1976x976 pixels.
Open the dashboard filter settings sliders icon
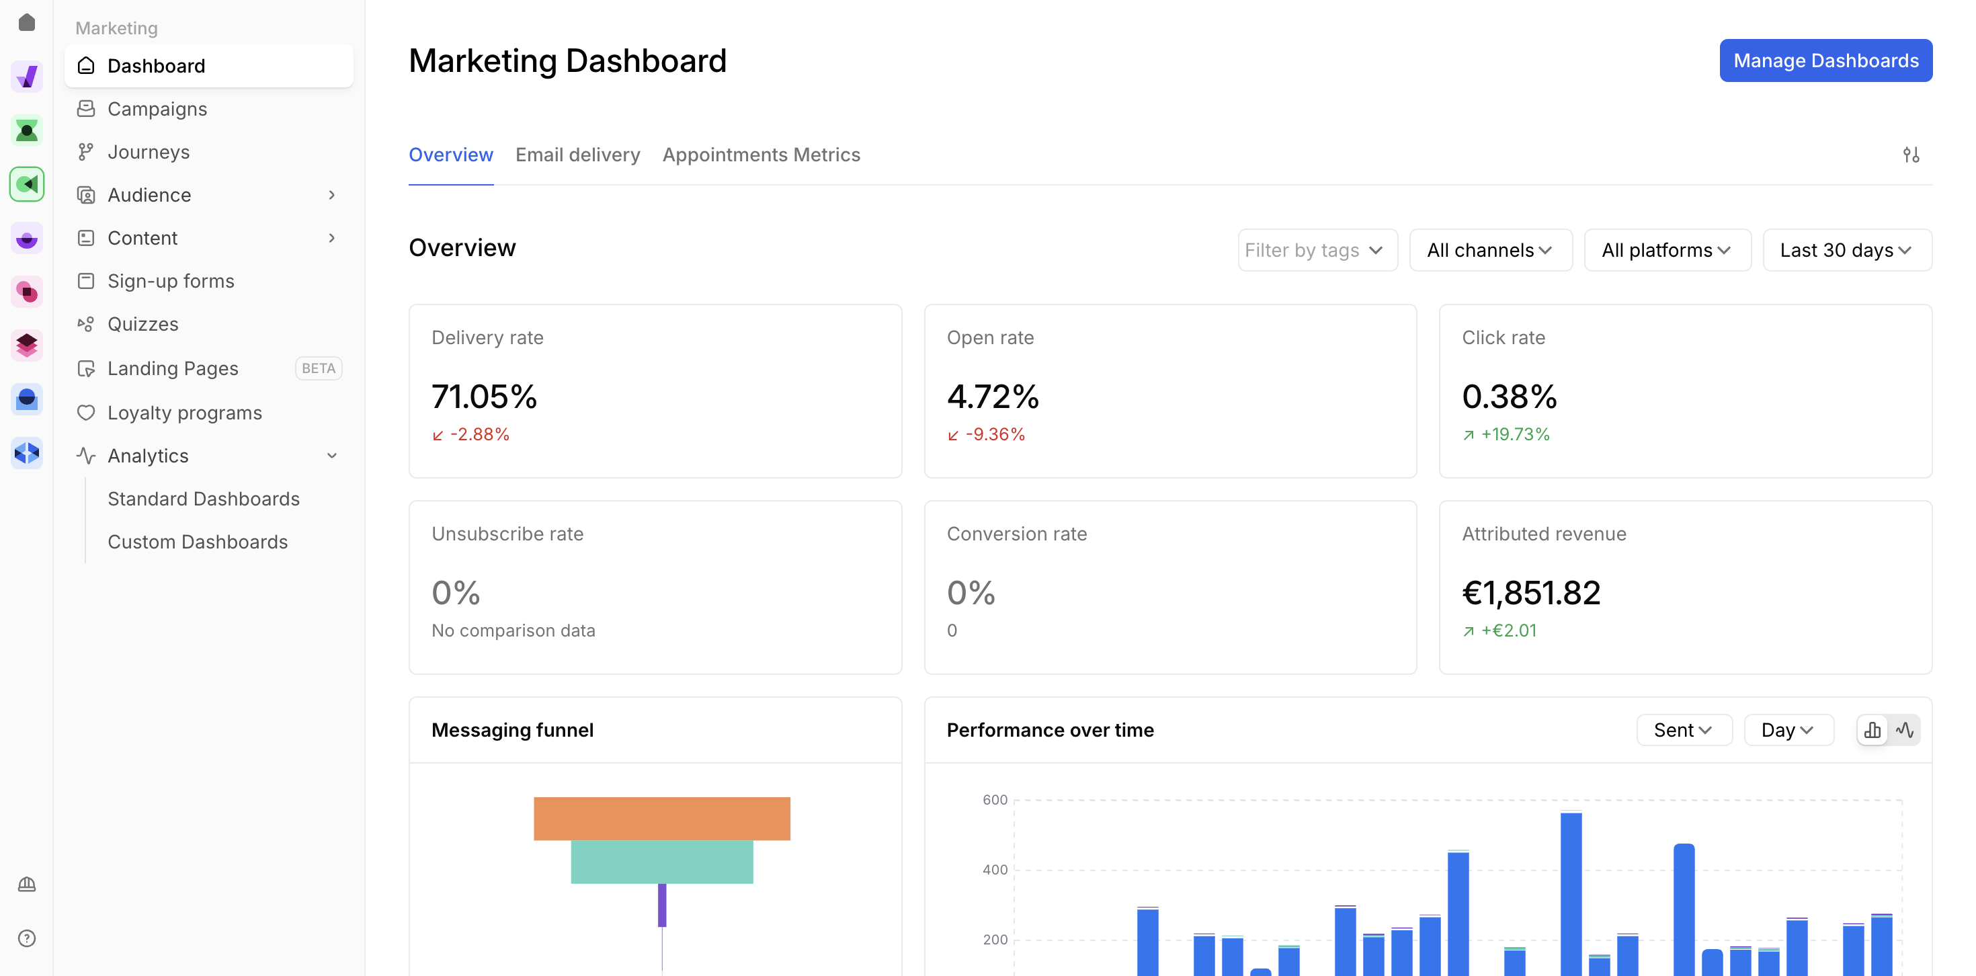pyautogui.click(x=1911, y=155)
